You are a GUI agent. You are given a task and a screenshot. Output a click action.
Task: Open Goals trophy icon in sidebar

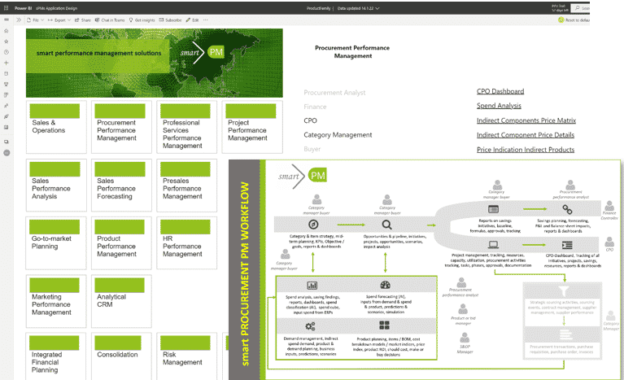tap(7, 85)
